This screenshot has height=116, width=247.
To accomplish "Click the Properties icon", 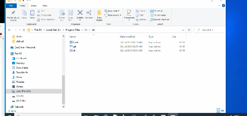I will (x=129, y=13).
